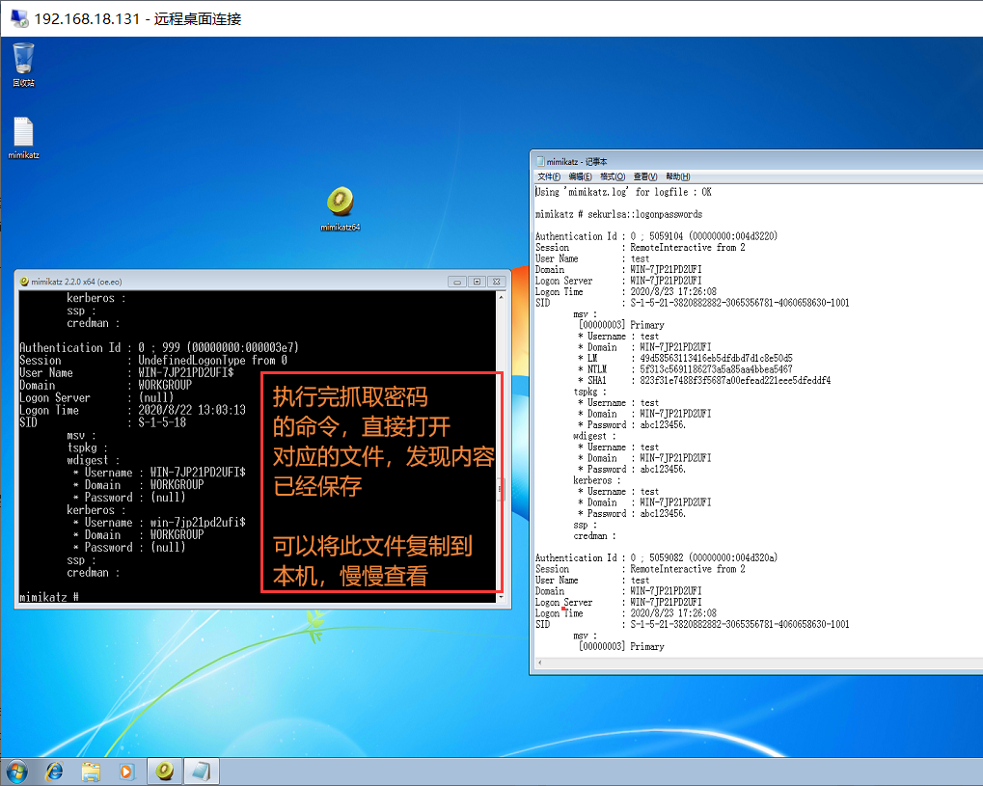Click wdigest Password abc123456 line in Notepad
The height and width of the screenshot is (786, 983).
pyautogui.click(x=632, y=470)
